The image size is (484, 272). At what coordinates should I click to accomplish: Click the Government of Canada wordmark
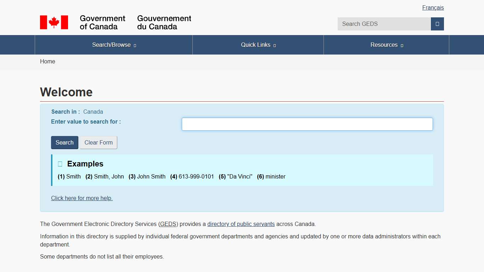[102, 22]
